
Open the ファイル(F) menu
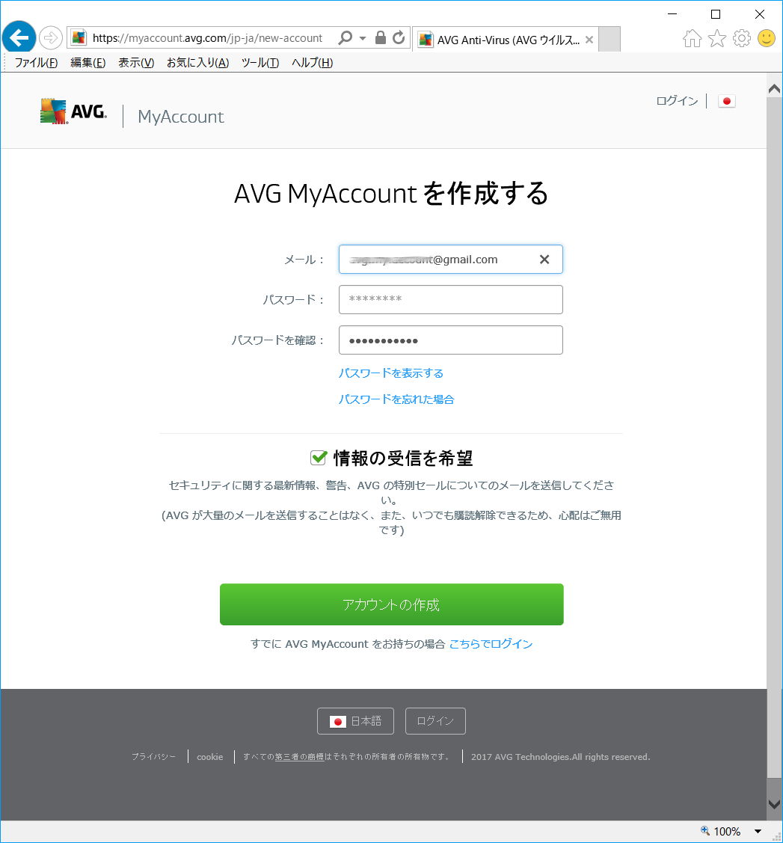click(36, 63)
